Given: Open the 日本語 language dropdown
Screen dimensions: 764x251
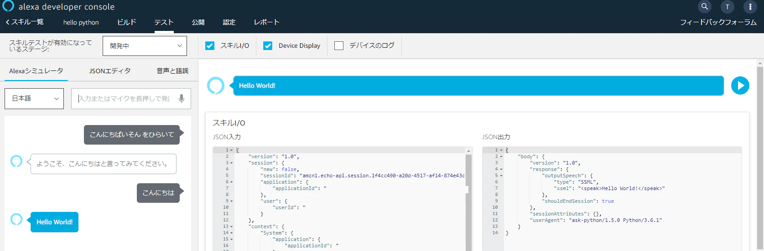Looking at the screenshot, I should pyautogui.click(x=34, y=99).
